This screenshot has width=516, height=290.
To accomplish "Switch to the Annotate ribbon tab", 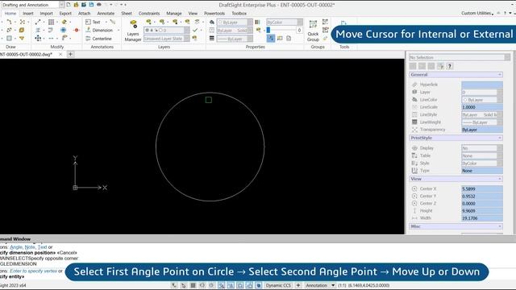I will [x=106, y=14].
